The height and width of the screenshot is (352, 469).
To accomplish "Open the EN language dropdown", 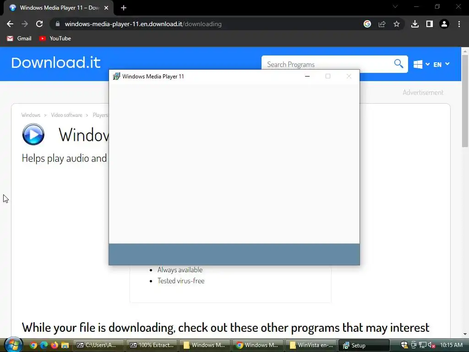I will [442, 64].
